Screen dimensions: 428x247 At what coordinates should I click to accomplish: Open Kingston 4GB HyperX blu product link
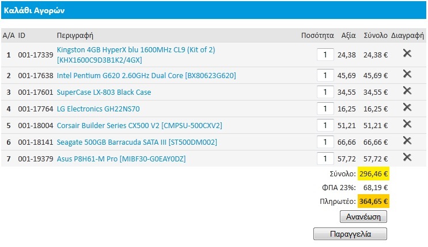(x=136, y=55)
